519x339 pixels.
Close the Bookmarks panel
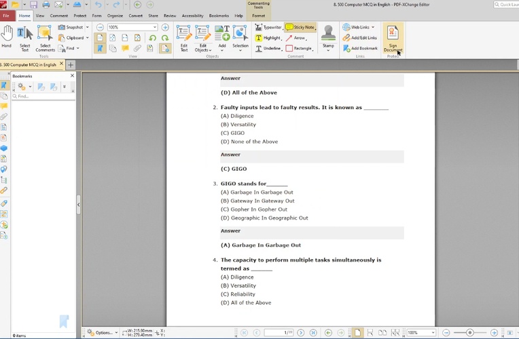coord(72,76)
